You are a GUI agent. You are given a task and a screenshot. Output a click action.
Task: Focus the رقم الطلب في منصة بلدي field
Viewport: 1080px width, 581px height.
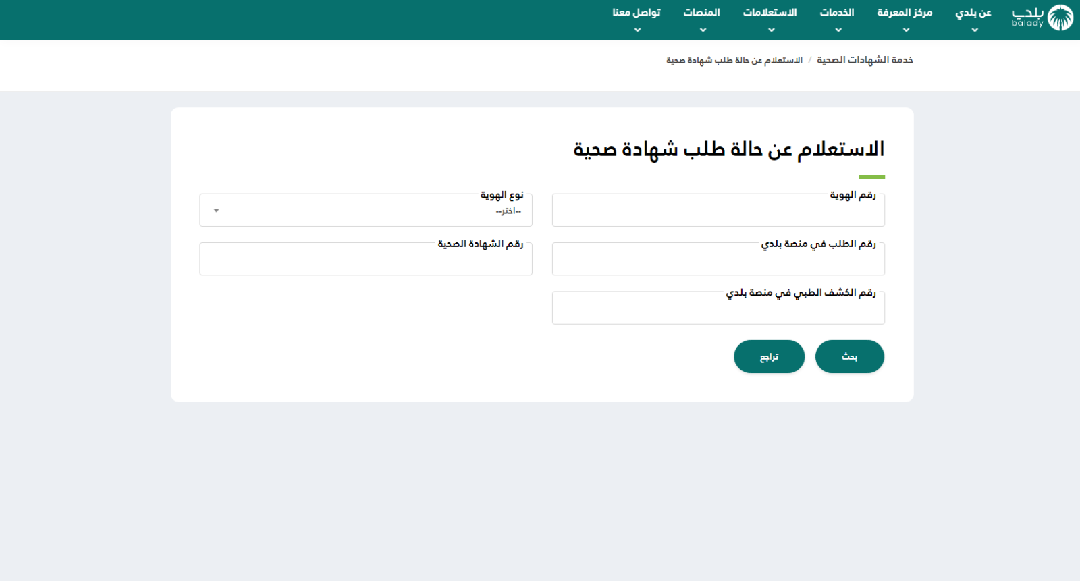click(x=718, y=259)
